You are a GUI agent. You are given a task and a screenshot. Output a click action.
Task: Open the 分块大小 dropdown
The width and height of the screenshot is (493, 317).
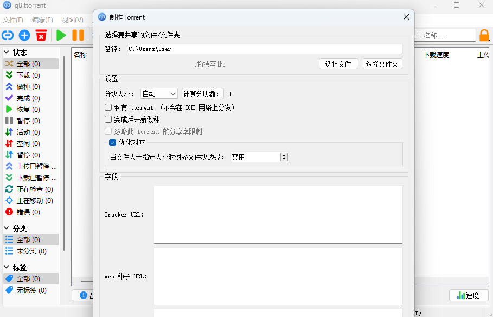tap(159, 93)
